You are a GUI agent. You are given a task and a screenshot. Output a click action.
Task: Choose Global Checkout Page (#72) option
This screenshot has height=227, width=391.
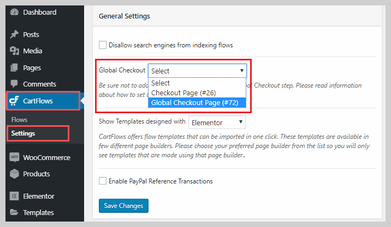(x=197, y=103)
